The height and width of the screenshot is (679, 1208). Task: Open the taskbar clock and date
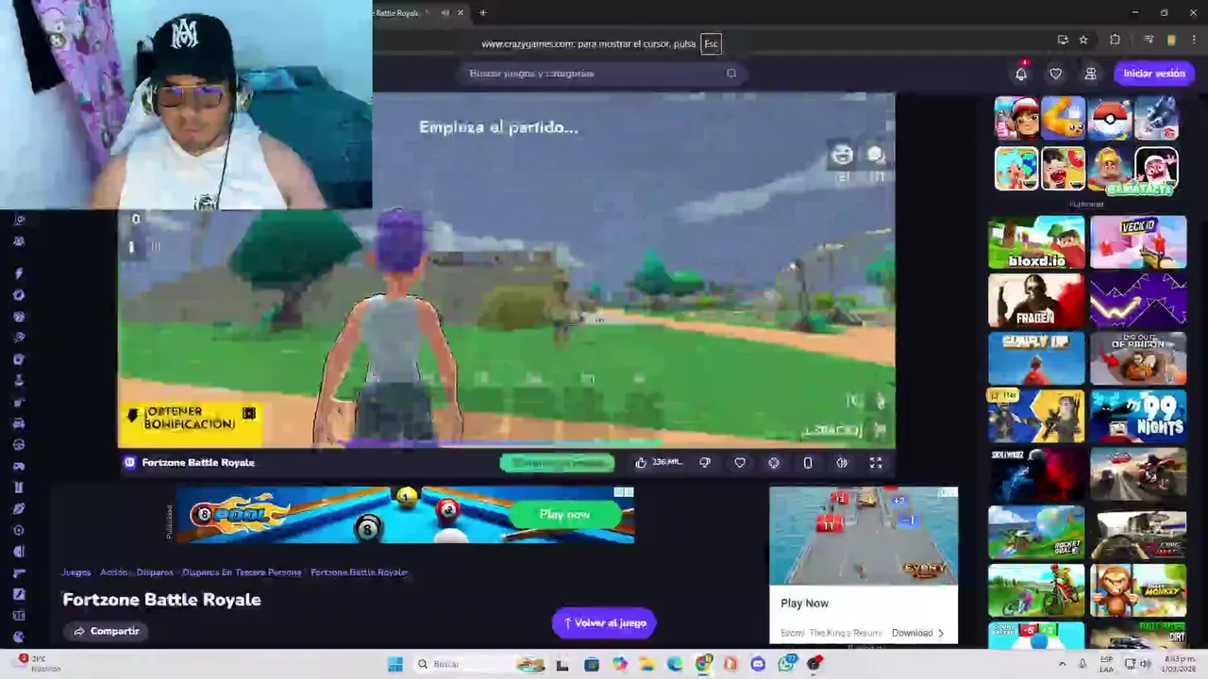(1179, 664)
